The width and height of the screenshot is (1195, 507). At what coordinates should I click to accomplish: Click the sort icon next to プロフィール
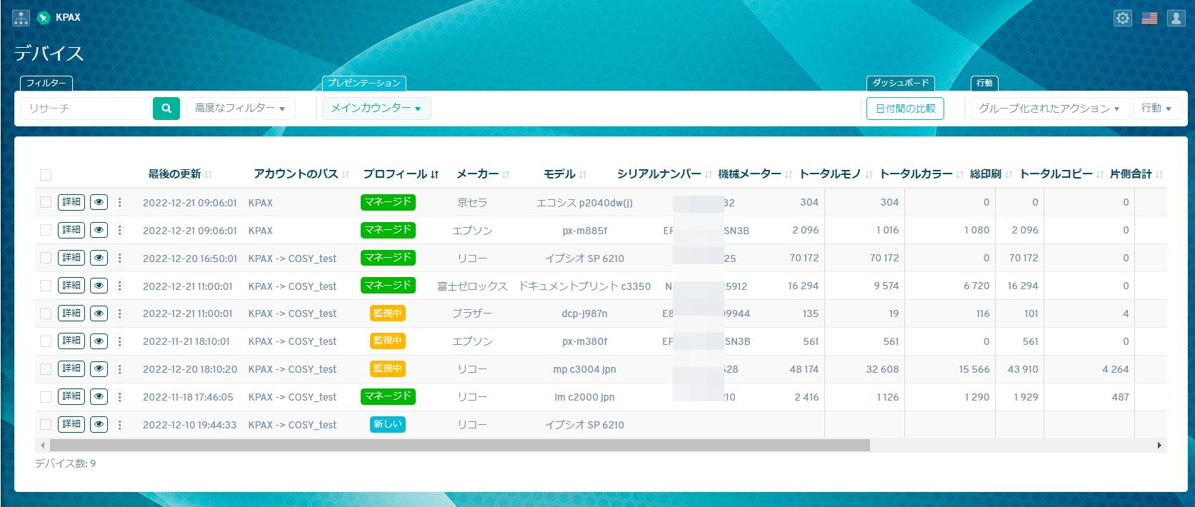pos(434,174)
